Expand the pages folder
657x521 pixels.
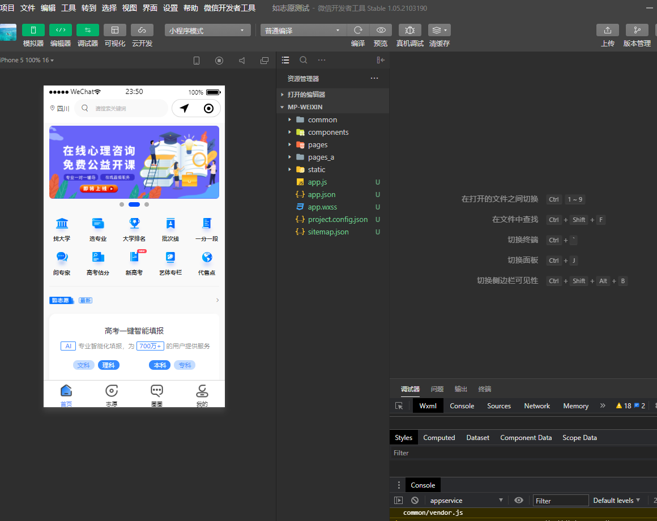(x=332, y=145)
